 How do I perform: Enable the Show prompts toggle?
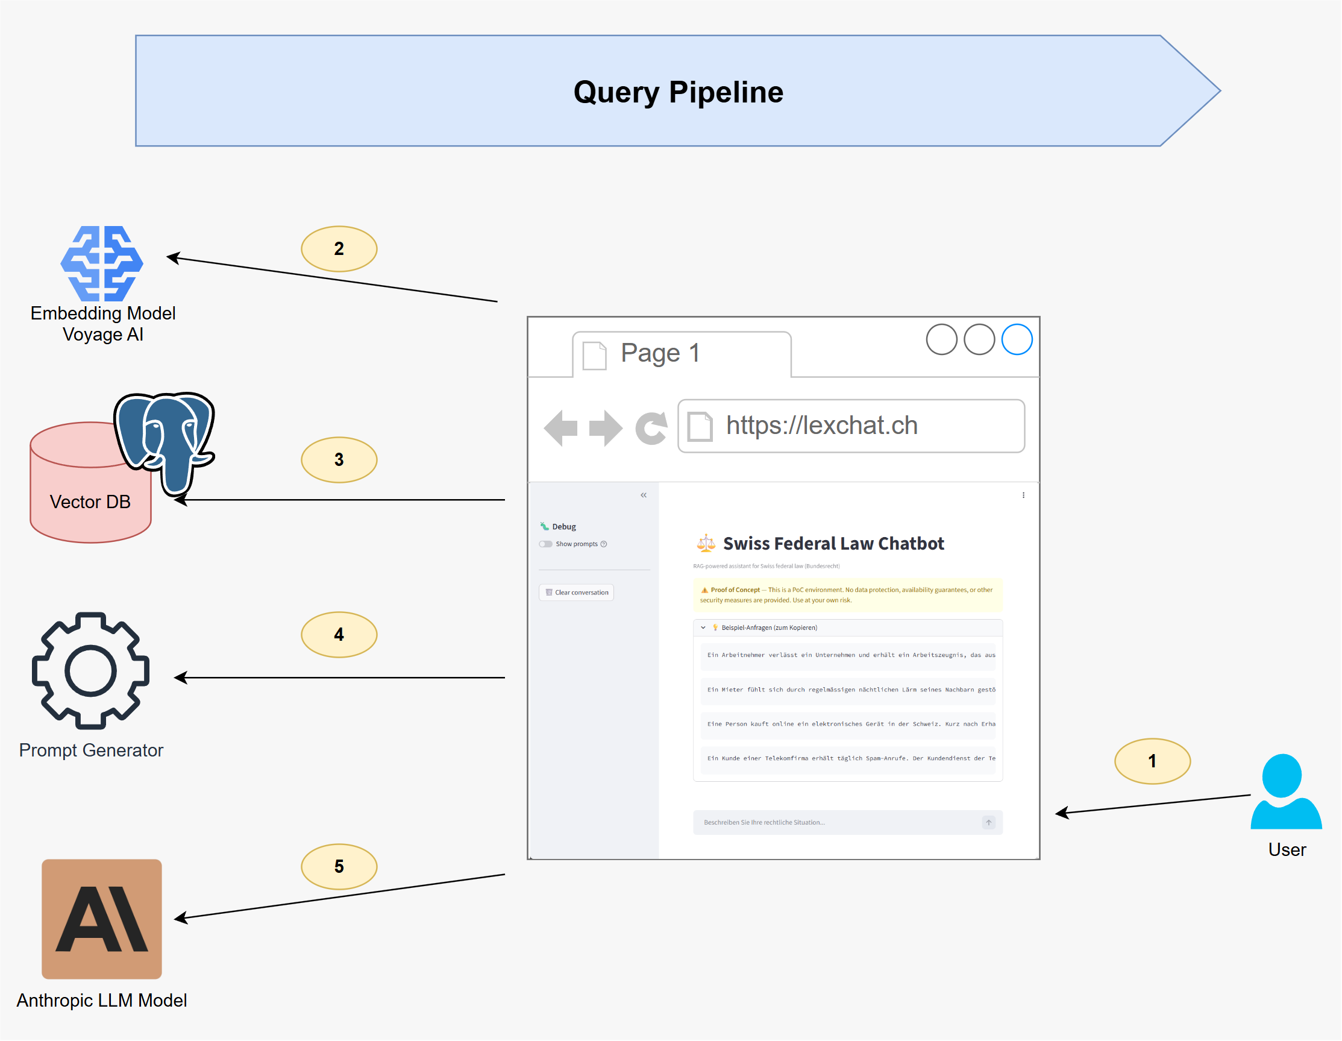(545, 544)
